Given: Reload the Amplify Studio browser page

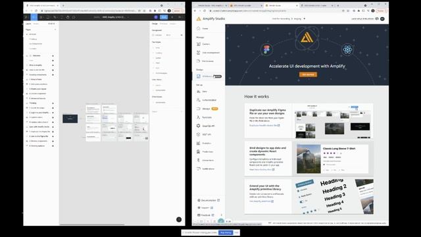Looking at the screenshot, I should [205, 11].
